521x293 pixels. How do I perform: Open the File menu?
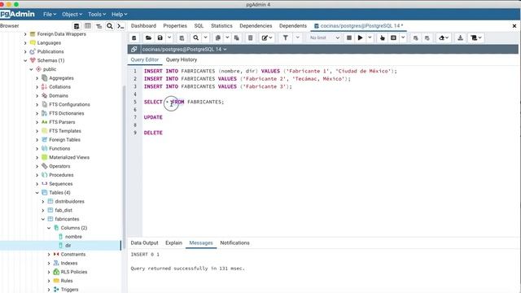tap(50, 15)
